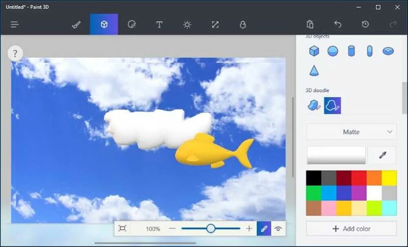Open the Text tool tab
This screenshot has width=408, height=247.
(x=159, y=24)
